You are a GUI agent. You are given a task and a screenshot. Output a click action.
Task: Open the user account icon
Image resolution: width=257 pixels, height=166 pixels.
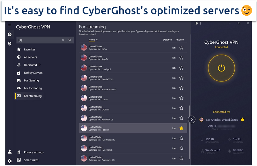(10, 152)
